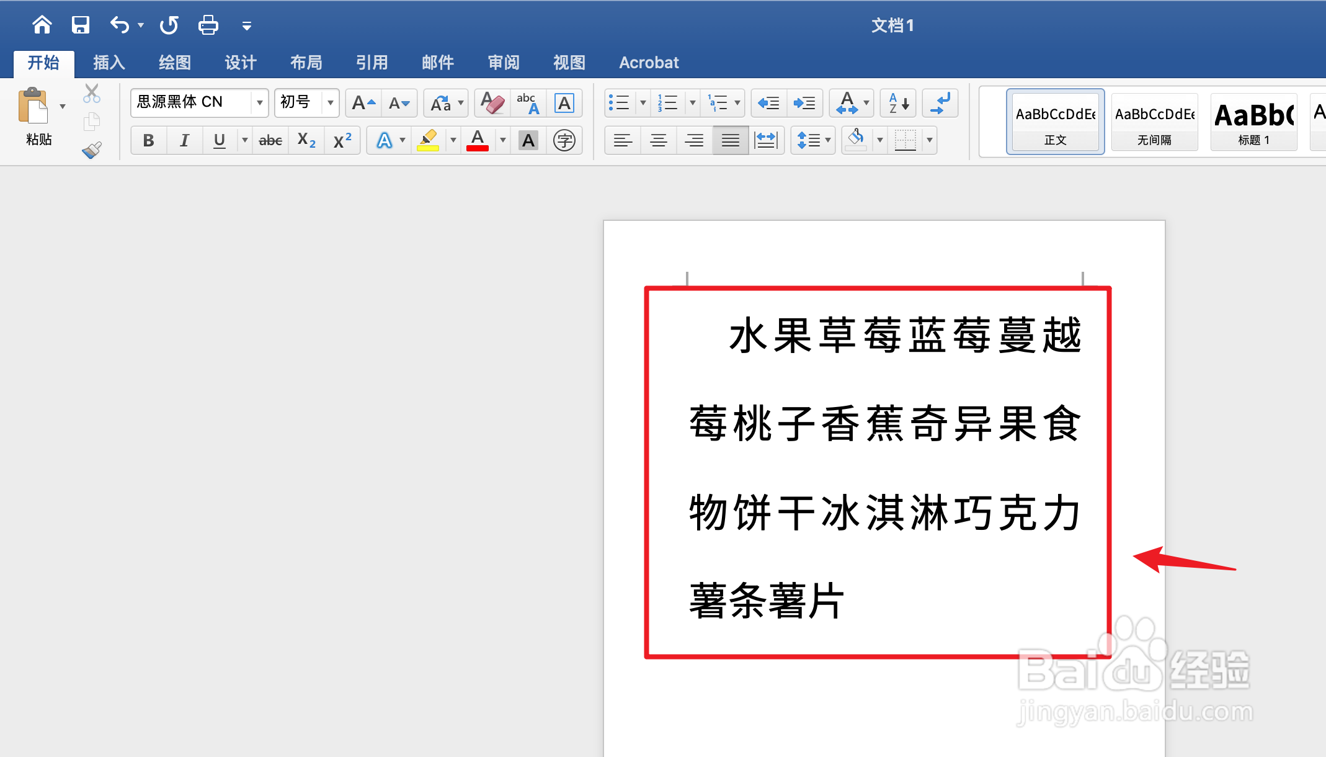Apply red font color
This screenshot has width=1326, height=757.
coord(478,140)
